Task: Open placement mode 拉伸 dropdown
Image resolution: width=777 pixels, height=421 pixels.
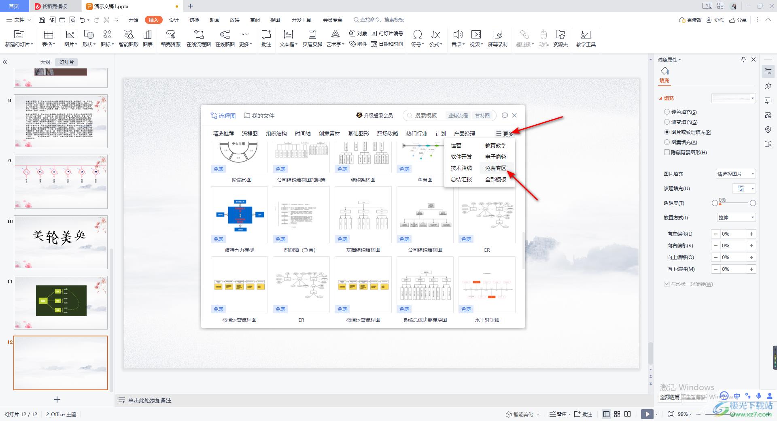Action: (736, 217)
